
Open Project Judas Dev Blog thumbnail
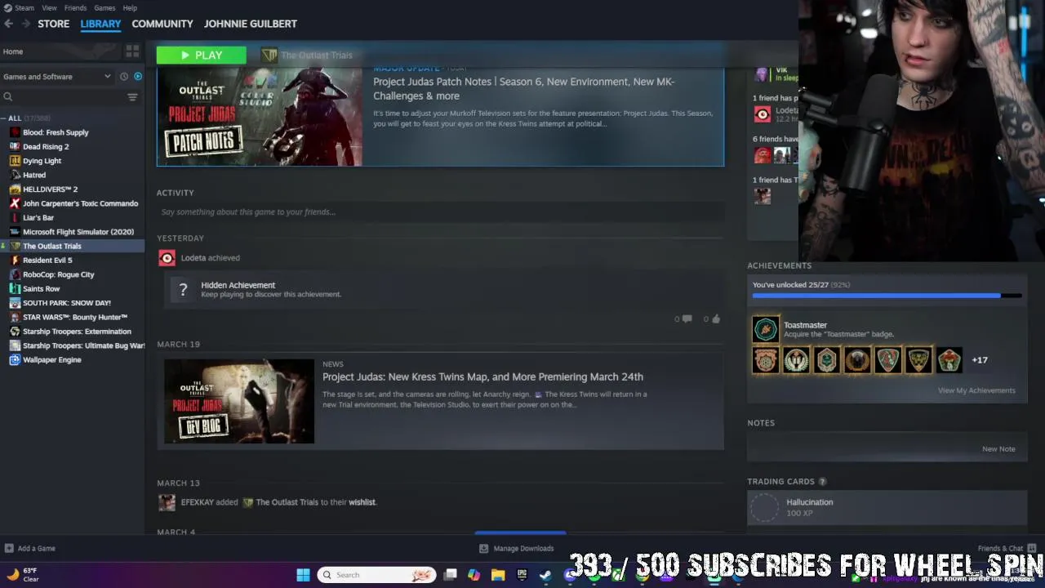click(x=239, y=402)
